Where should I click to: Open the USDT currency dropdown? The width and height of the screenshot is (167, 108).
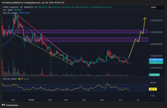[x=157, y=7]
